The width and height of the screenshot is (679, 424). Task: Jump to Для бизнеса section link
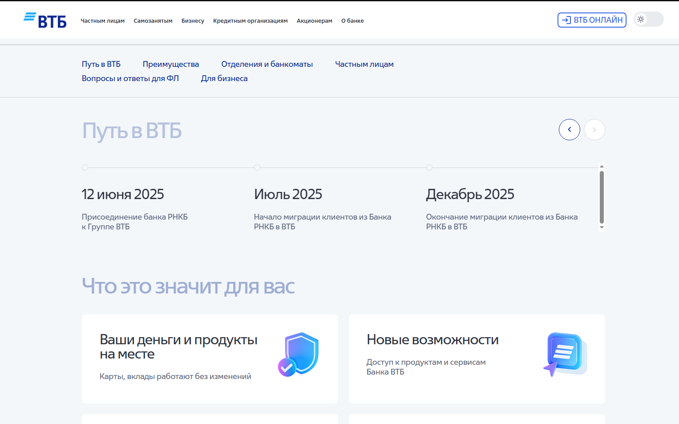224,78
